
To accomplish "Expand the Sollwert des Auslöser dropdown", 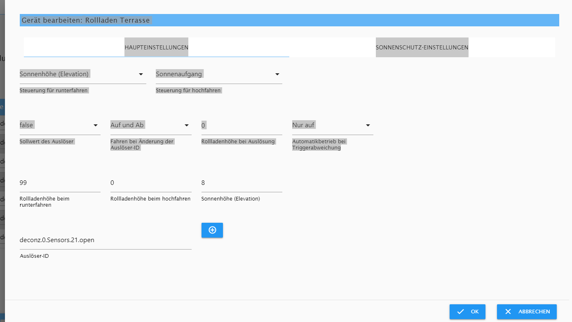I will 60,125.
